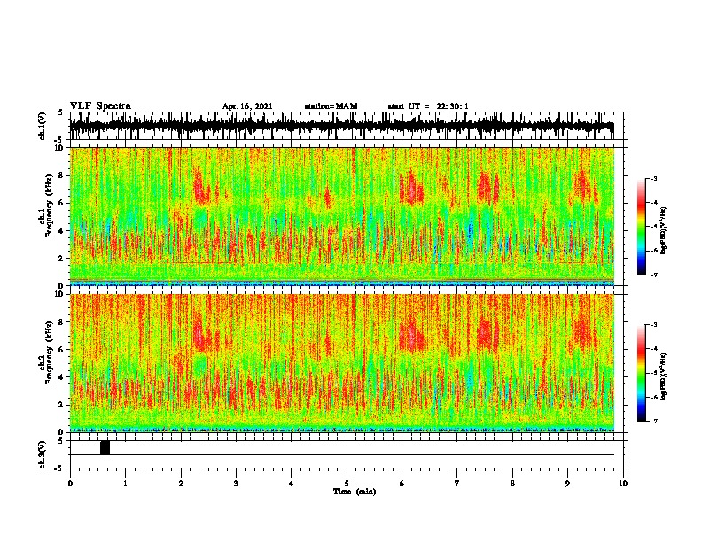Click the ch.2 color scale bar

[641, 373]
